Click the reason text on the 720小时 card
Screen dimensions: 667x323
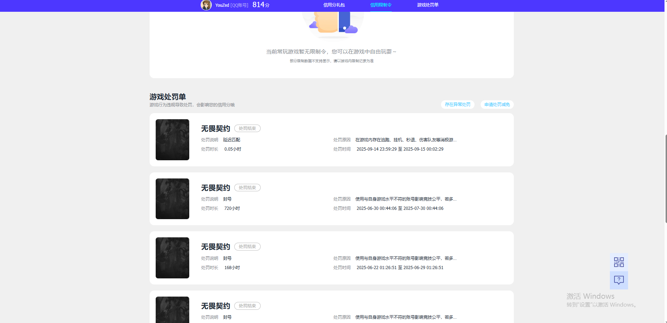point(406,199)
